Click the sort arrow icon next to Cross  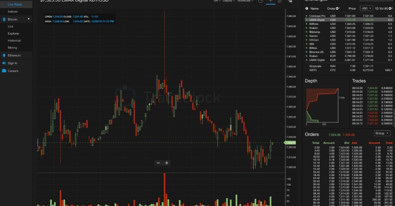click(337, 9)
